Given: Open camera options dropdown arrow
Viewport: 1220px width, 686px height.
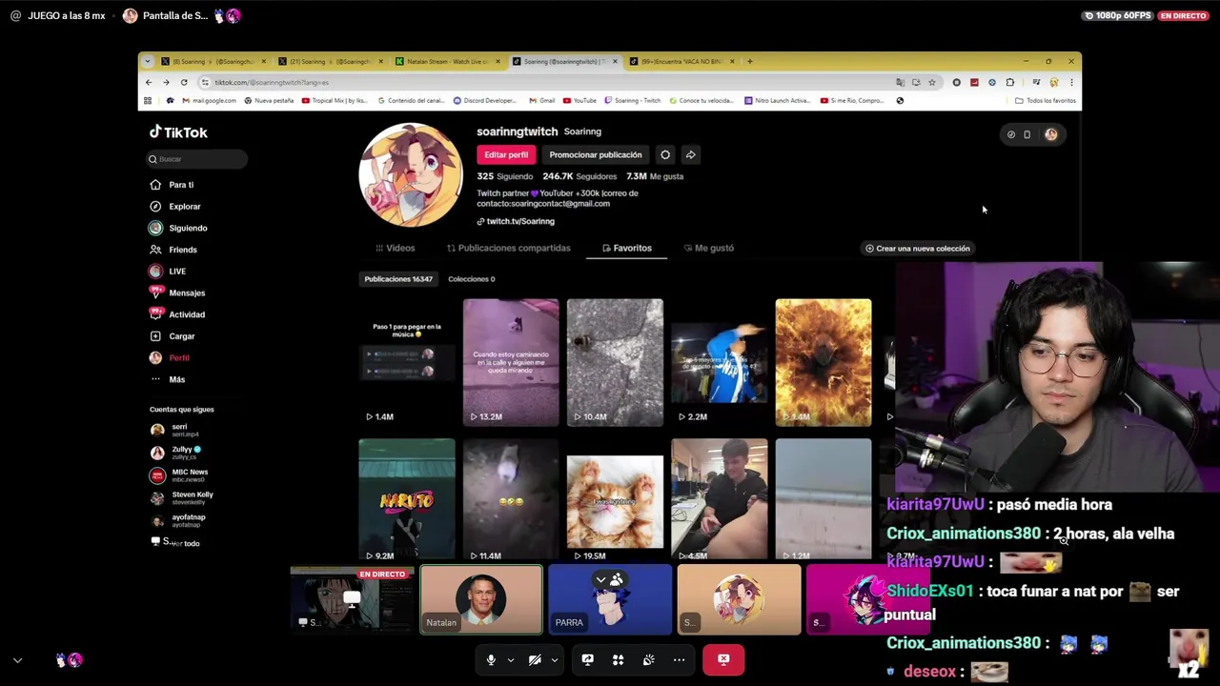Looking at the screenshot, I should click(554, 659).
